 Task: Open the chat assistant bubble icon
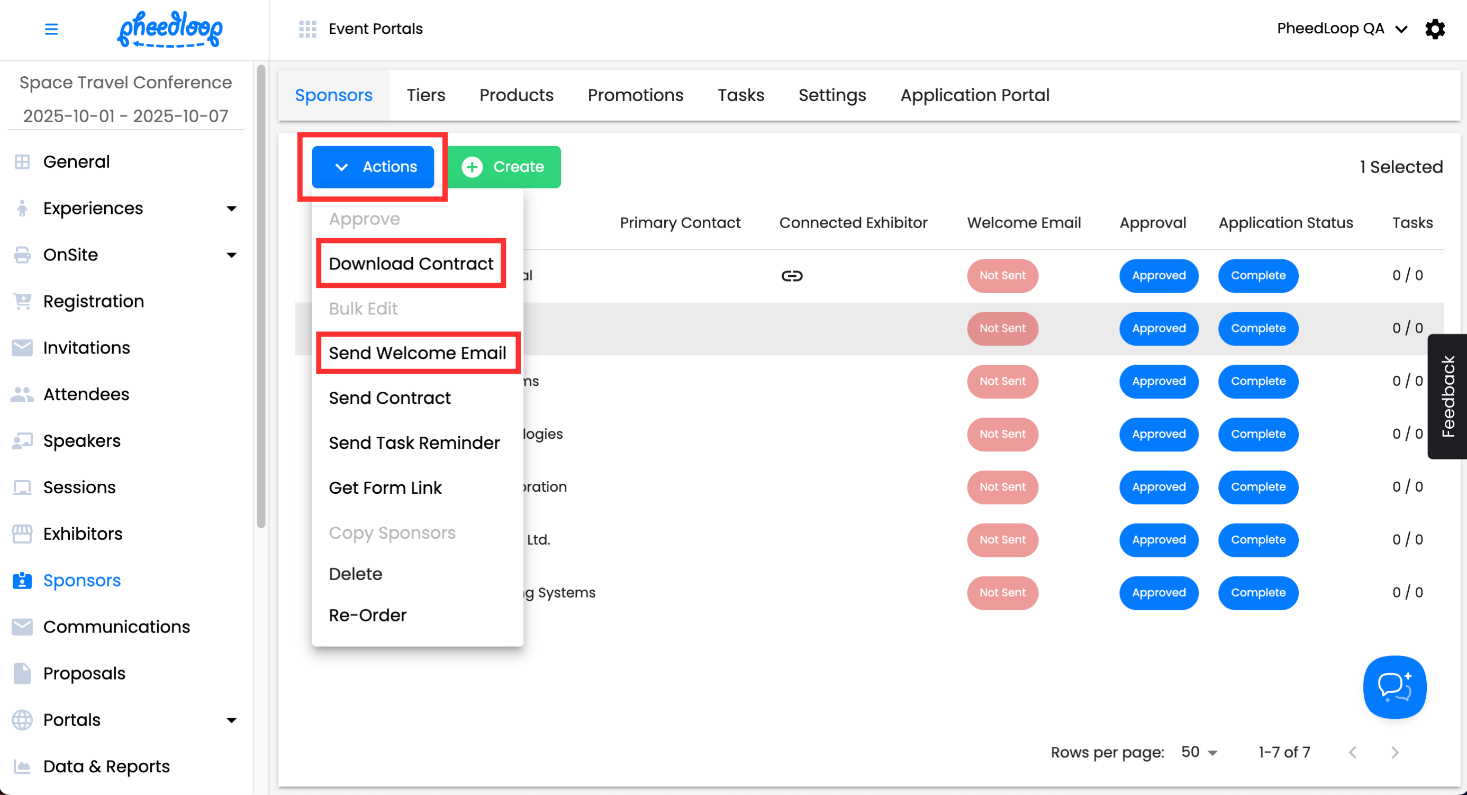pyautogui.click(x=1393, y=687)
